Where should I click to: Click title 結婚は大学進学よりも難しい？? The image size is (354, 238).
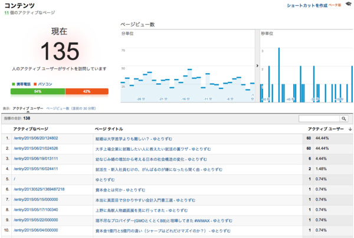(x=134, y=139)
